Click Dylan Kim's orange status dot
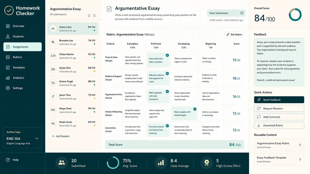Viewport: 310px width, 174px height. click(x=94, y=71)
